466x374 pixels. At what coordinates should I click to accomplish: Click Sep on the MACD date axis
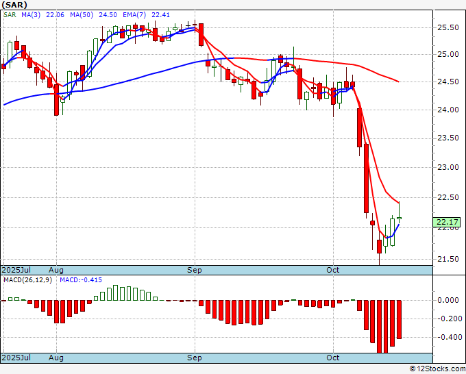click(x=195, y=358)
